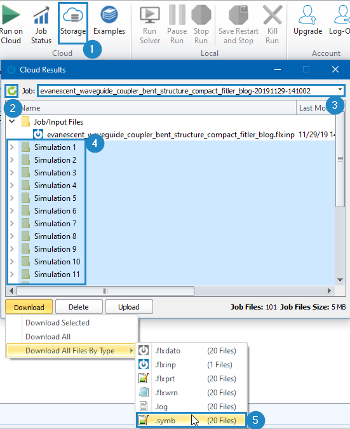Collapse the Job/Input Files folder

pos(12,121)
